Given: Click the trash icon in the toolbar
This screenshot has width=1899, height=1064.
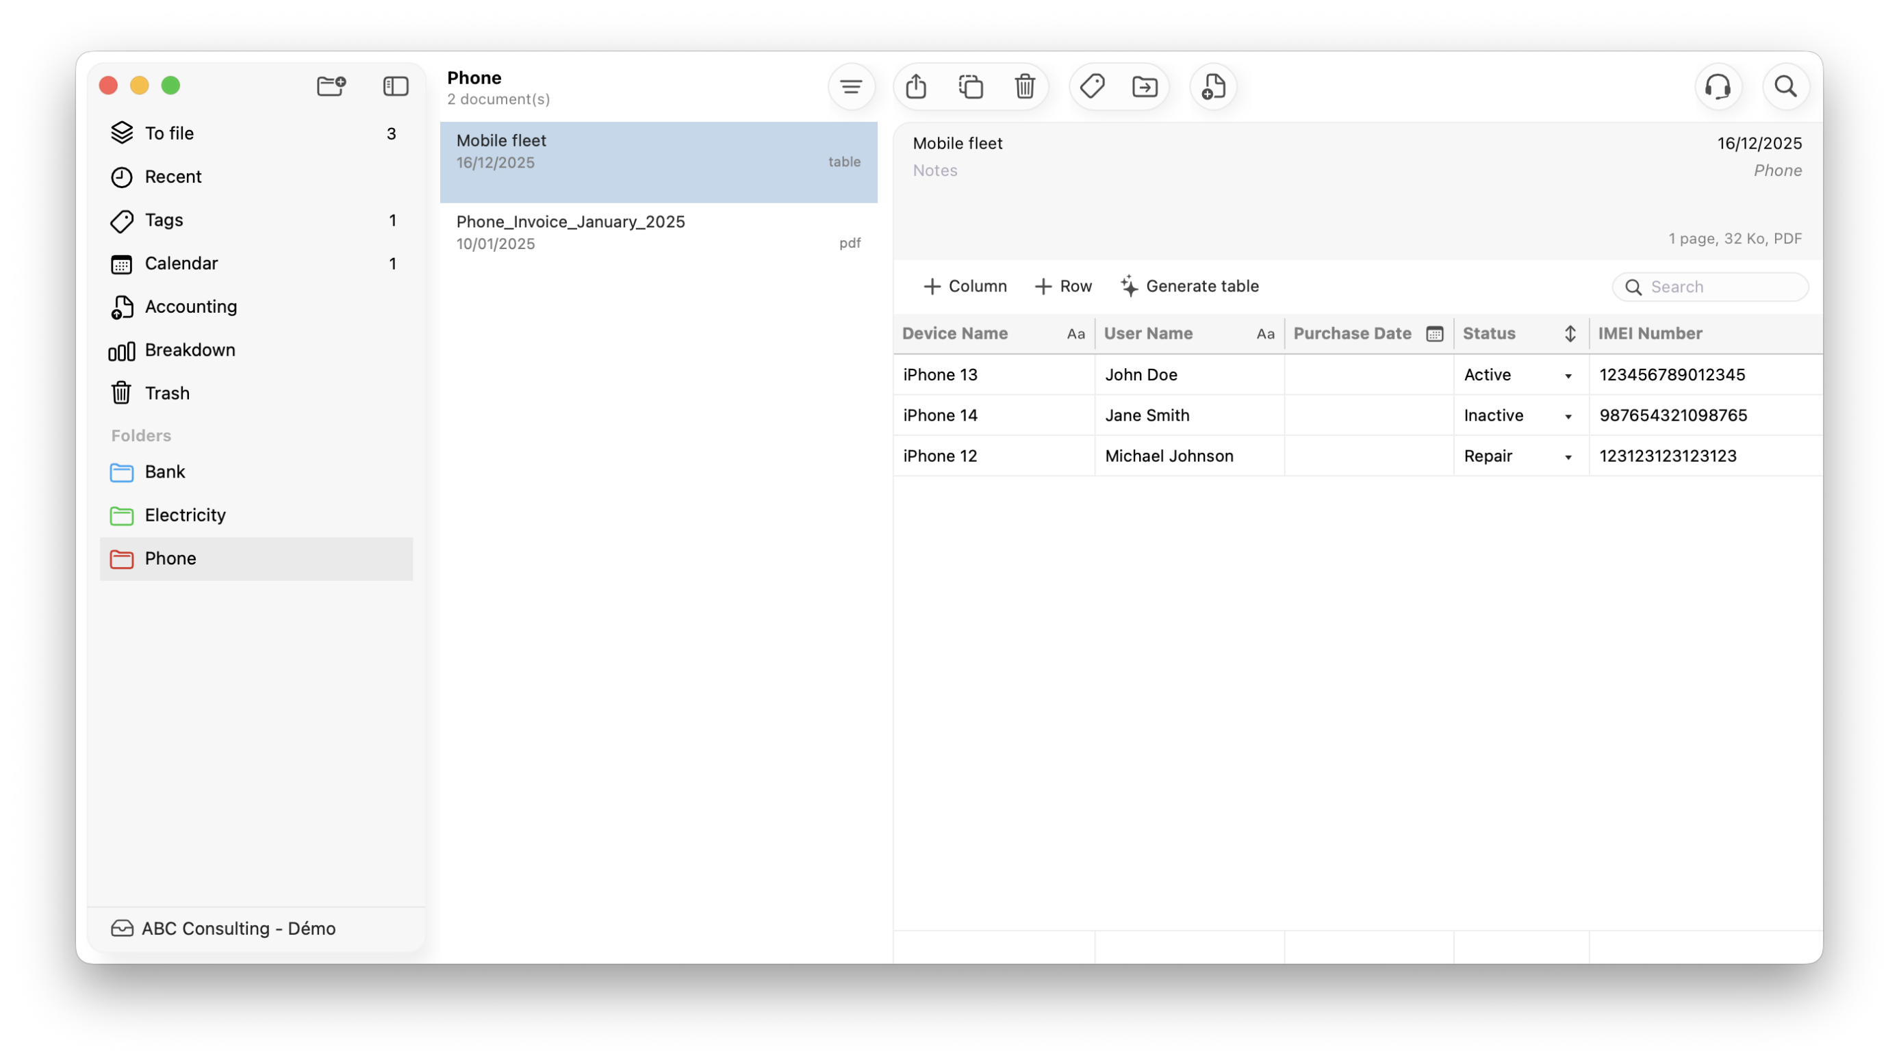Looking at the screenshot, I should coord(1025,87).
